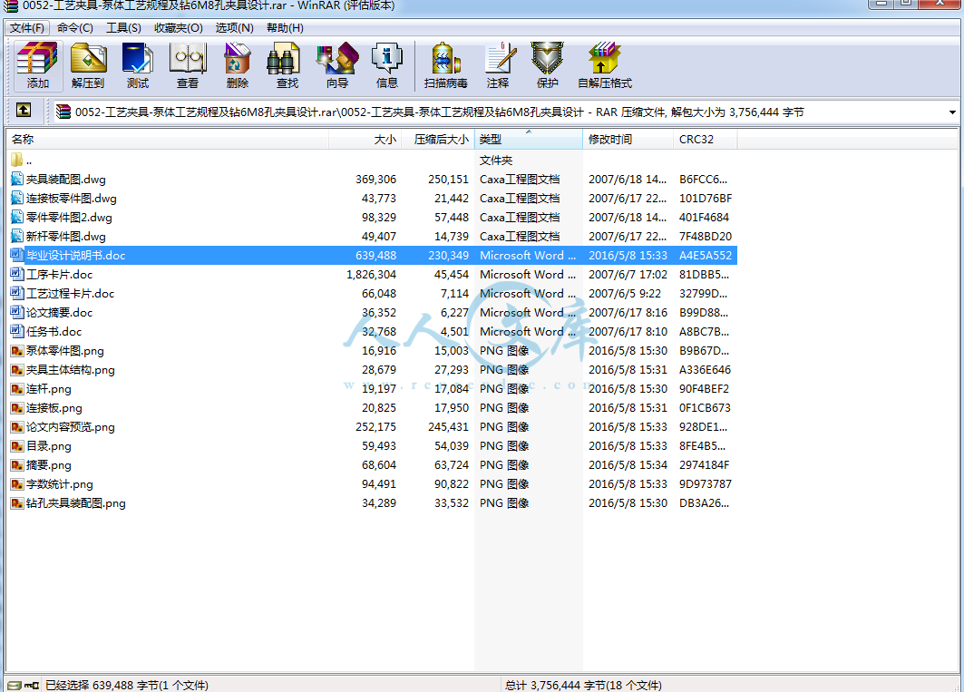Click the icon of 新杆零件图.dwg

click(17, 236)
